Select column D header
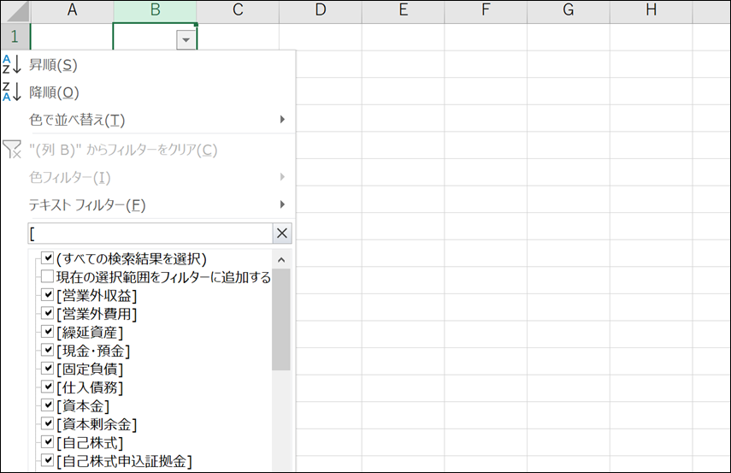The height and width of the screenshot is (473, 731). 320,10
